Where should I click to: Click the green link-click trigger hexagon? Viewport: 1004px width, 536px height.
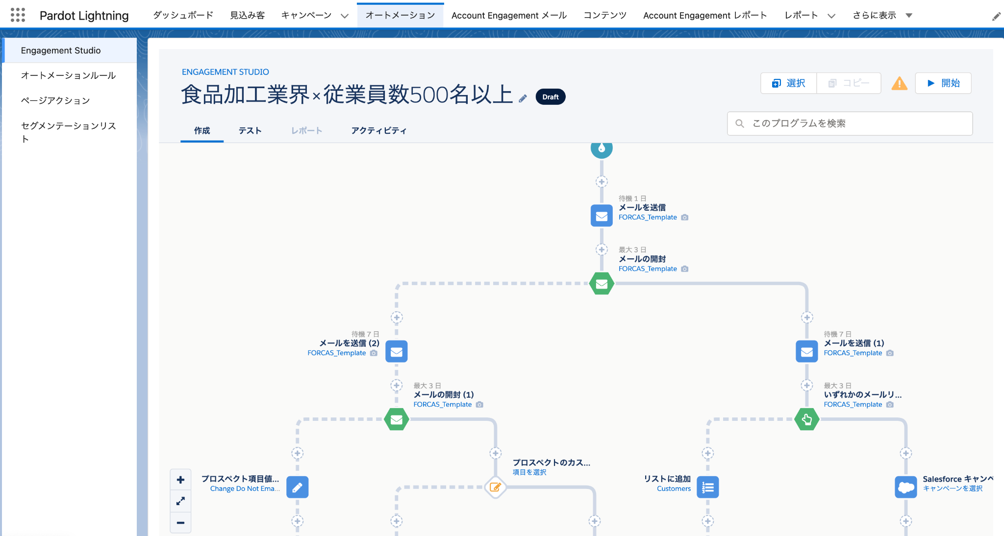[806, 419]
